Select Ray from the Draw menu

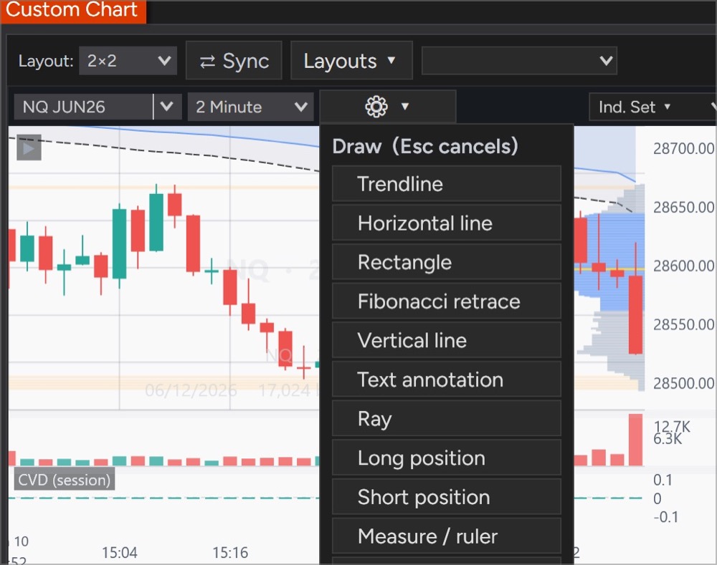pyautogui.click(x=446, y=418)
